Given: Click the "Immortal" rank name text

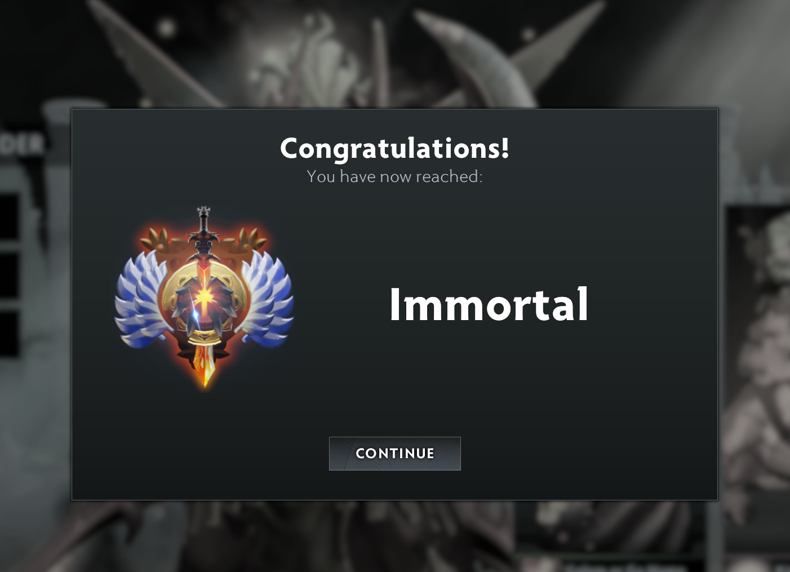Looking at the screenshot, I should 489,304.
